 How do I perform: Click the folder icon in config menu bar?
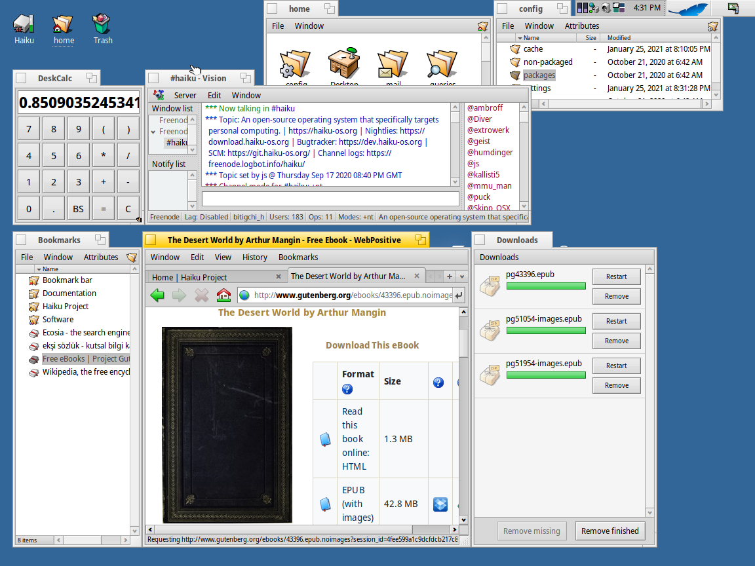[712, 26]
